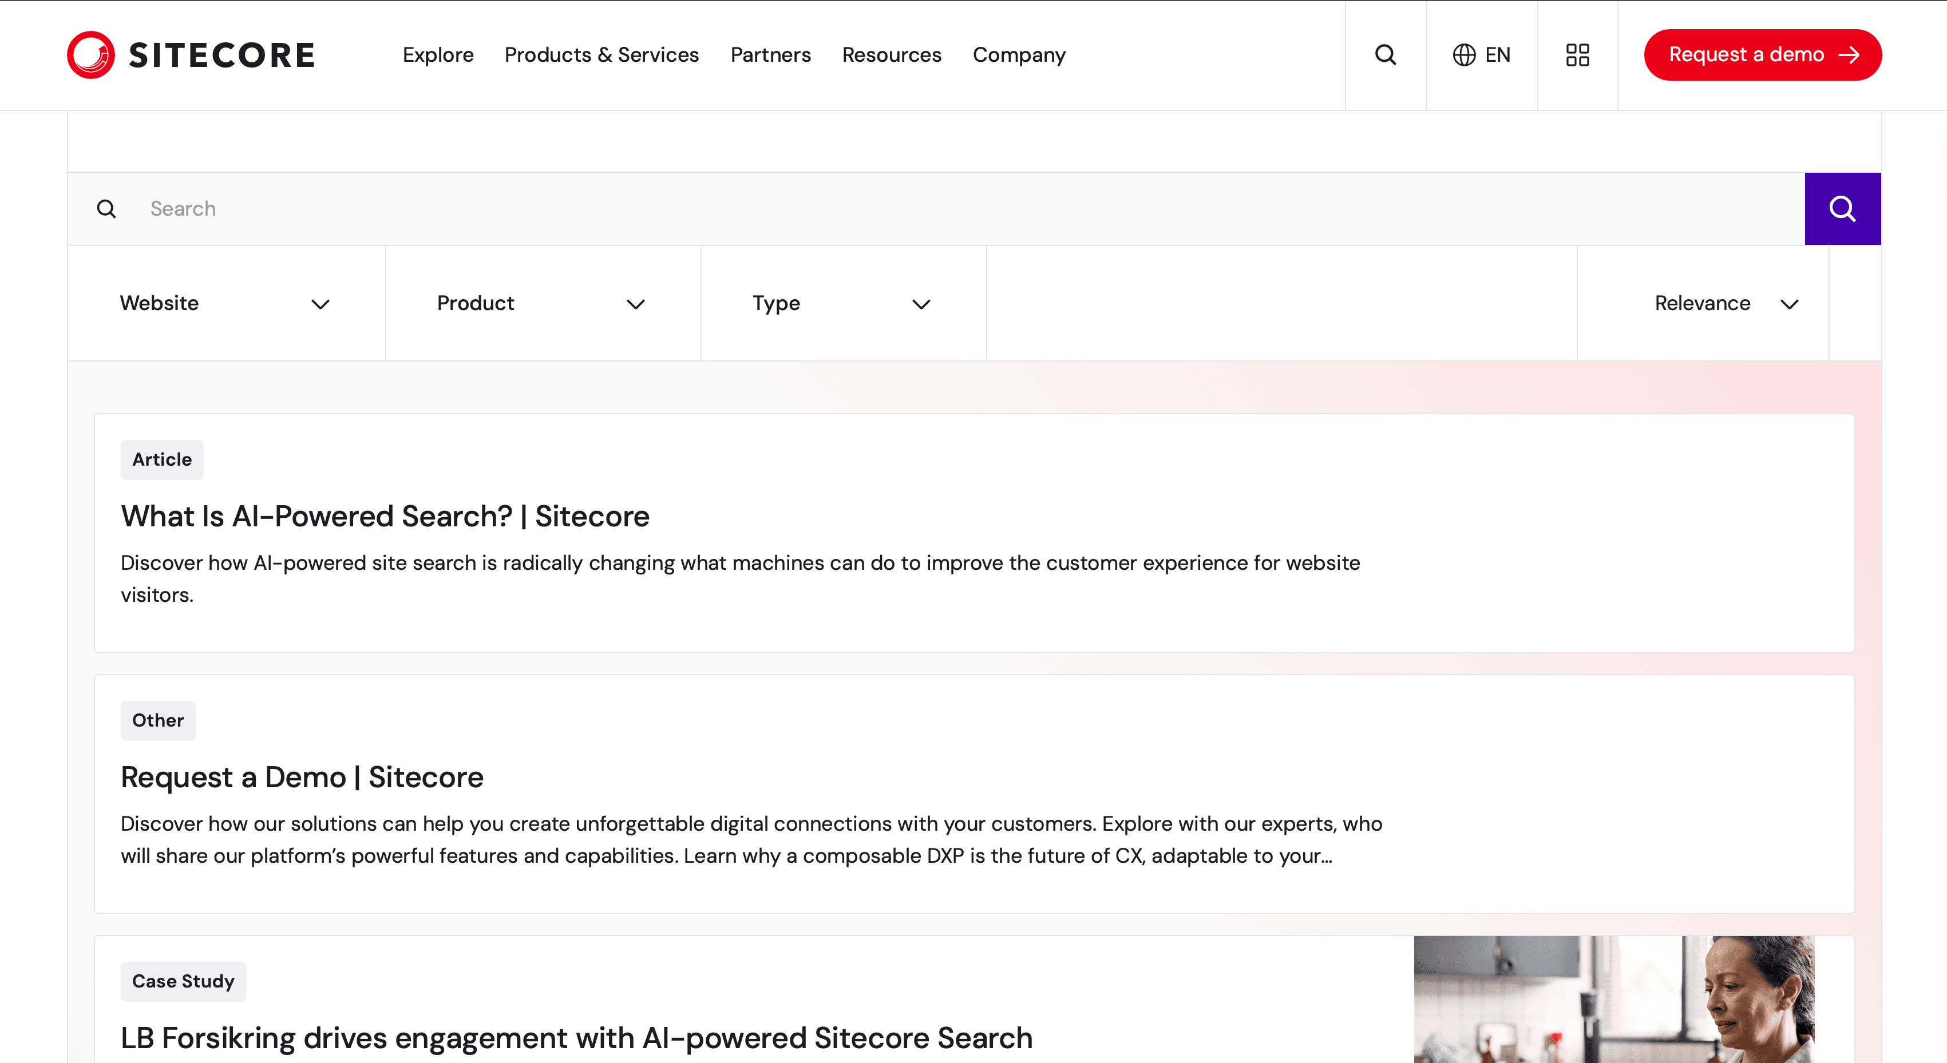
Task: Click into the Search input field
Action: tap(907, 209)
